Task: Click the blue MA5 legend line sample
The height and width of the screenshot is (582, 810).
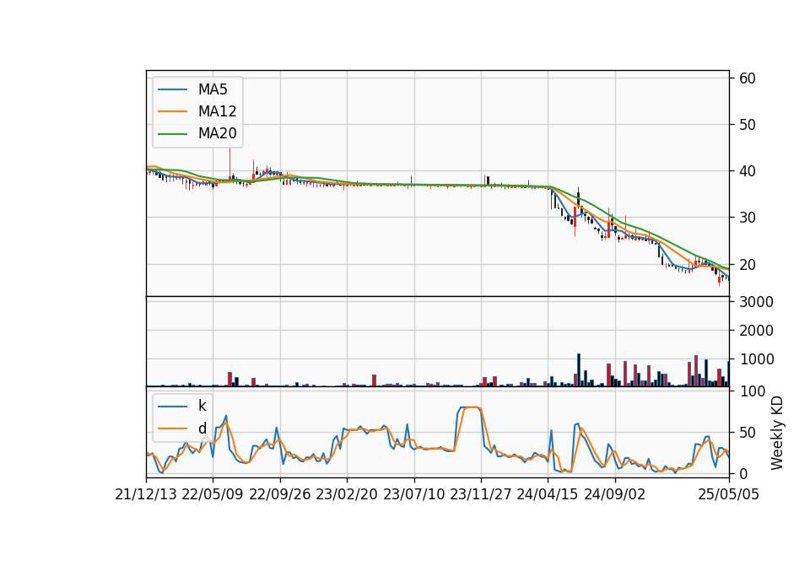Action: (x=172, y=89)
